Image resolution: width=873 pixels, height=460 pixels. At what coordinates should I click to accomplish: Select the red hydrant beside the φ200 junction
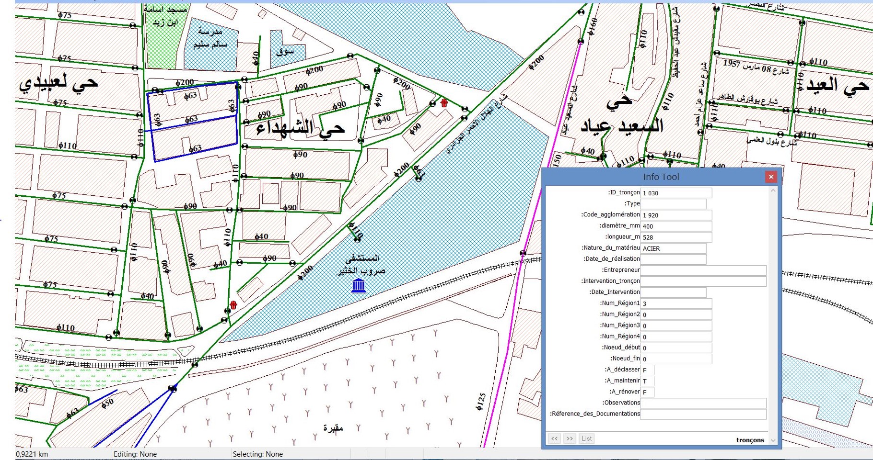click(x=444, y=103)
